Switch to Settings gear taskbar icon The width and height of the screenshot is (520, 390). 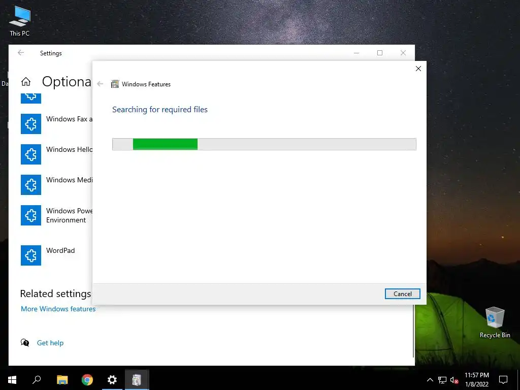tap(112, 380)
